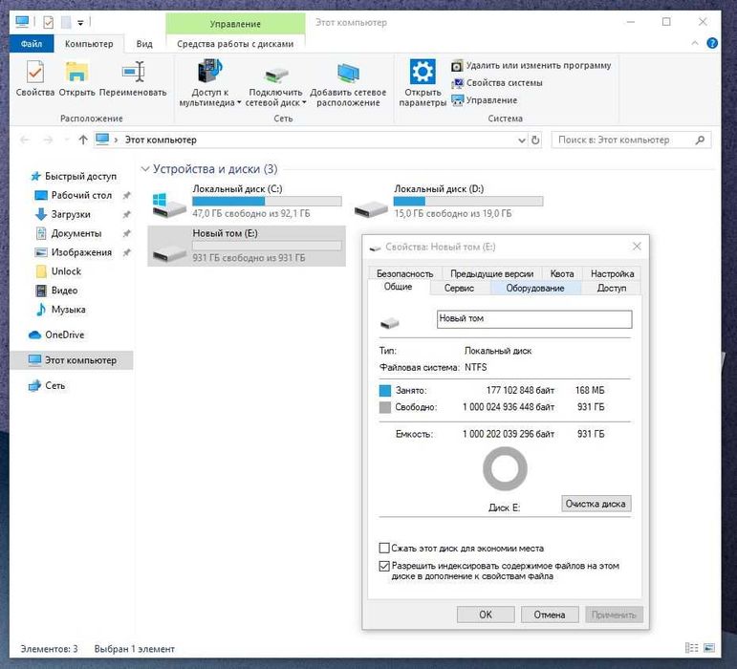Open Drive Tools ribbon tab
The width and height of the screenshot is (737, 669).
point(235,44)
